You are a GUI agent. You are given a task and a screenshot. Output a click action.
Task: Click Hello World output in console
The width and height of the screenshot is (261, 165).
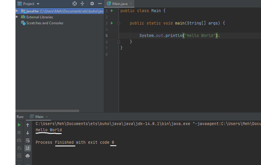[x=49, y=130]
